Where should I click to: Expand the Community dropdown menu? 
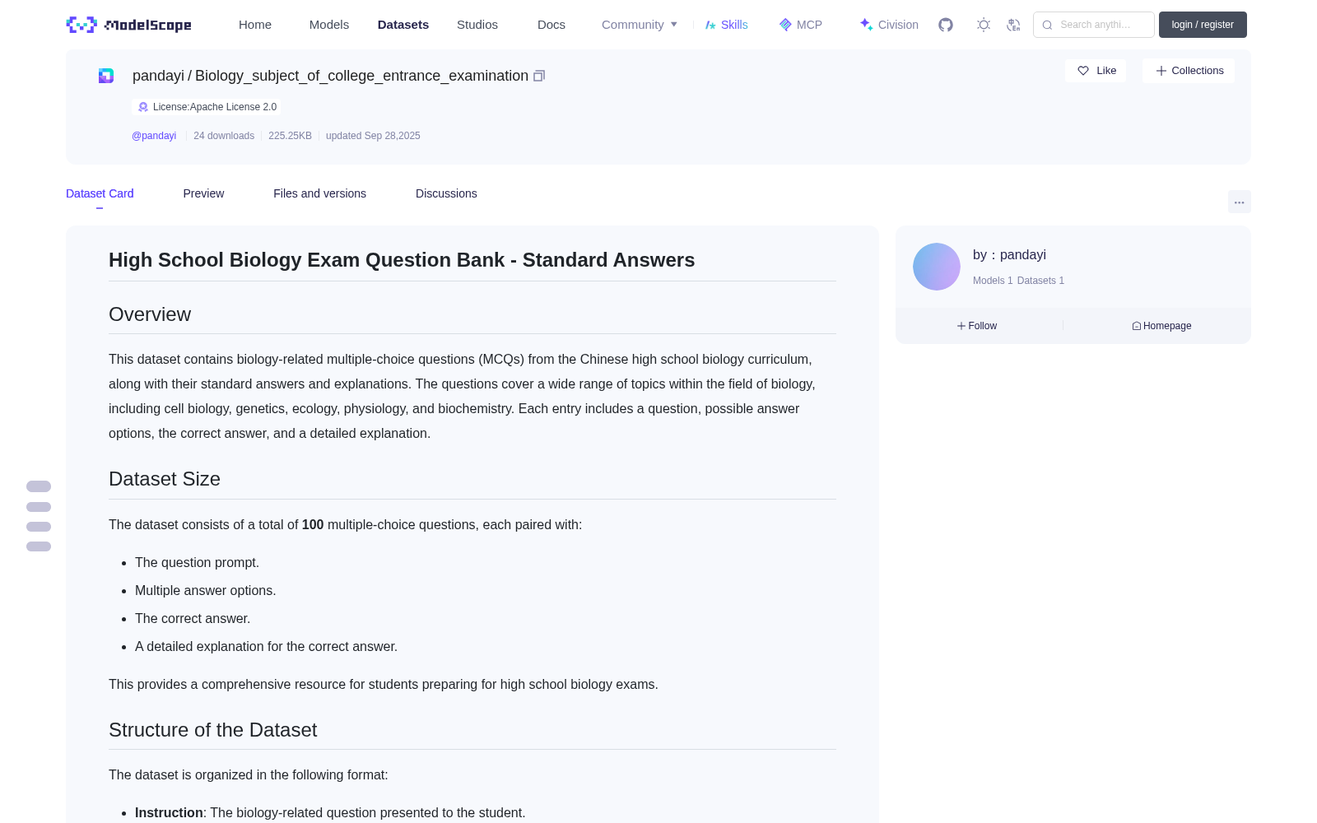[x=640, y=25]
